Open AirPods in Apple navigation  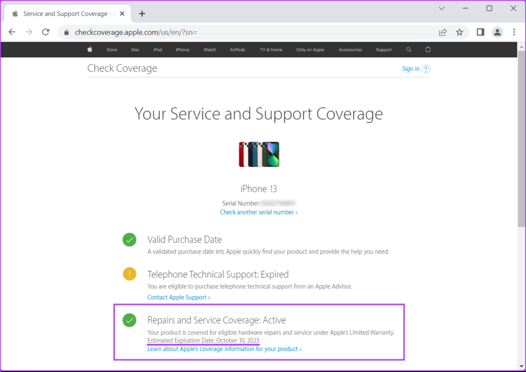(237, 50)
